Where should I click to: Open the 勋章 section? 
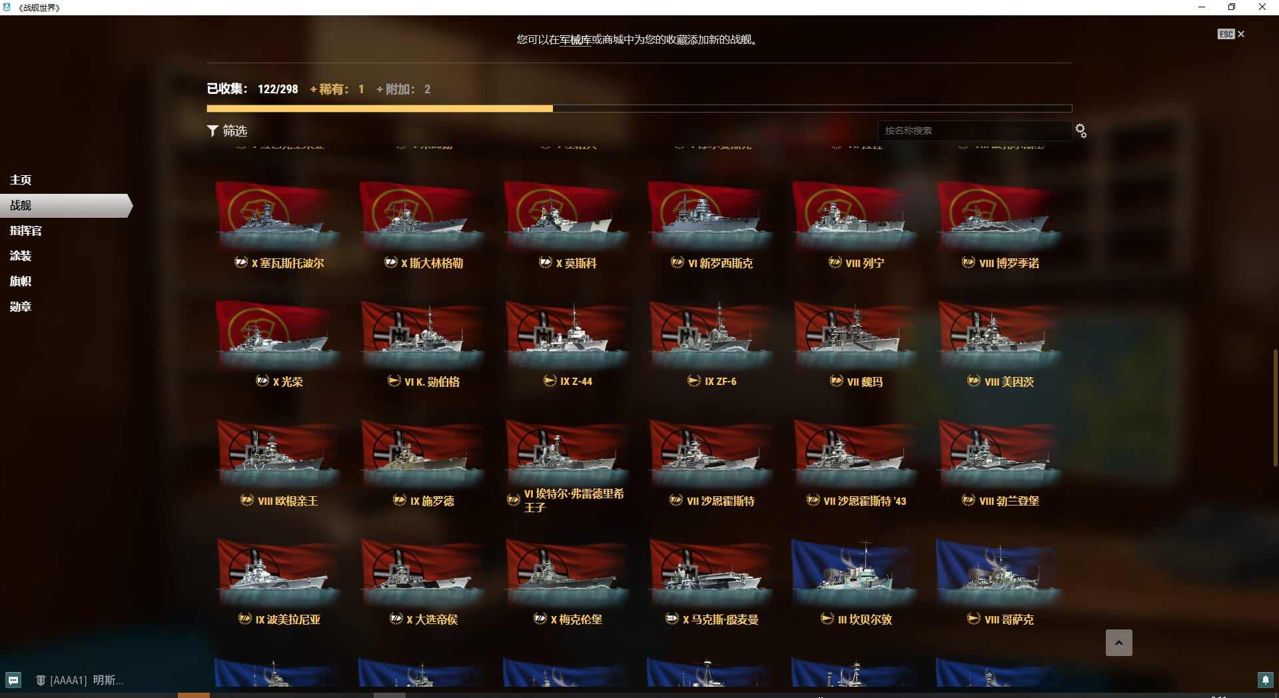click(21, 306)
